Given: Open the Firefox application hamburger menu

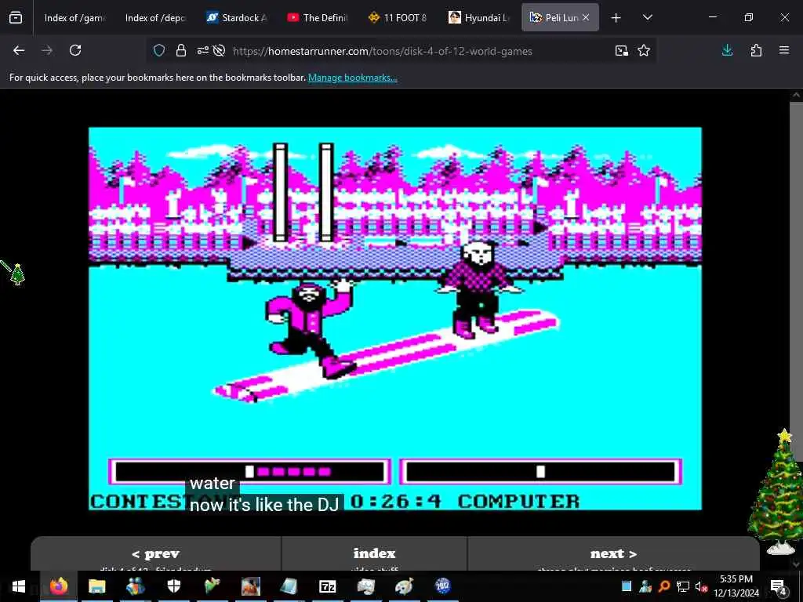Looking at the screenshot, I should point(784,50).
